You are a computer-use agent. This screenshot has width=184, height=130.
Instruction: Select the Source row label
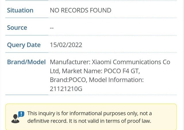(x=17, y=28)
